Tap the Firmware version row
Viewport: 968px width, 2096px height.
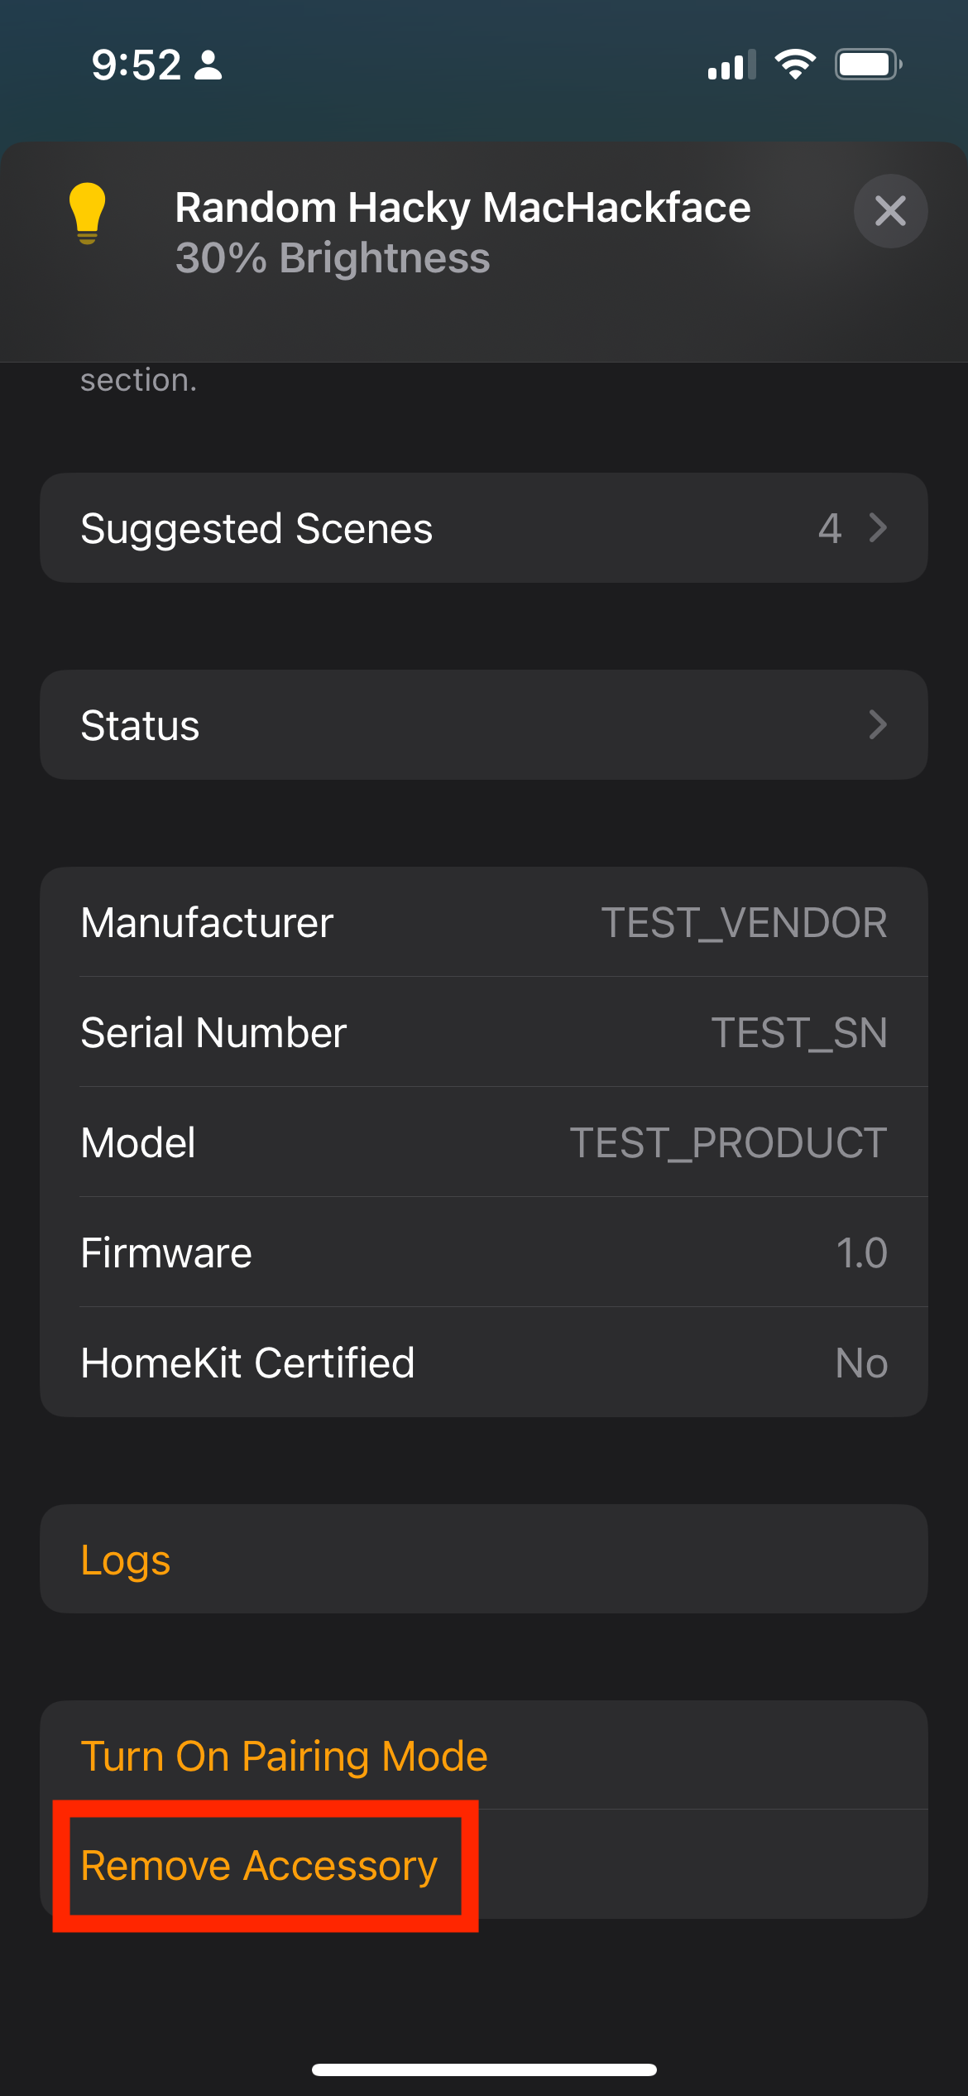coord(484,1252)
